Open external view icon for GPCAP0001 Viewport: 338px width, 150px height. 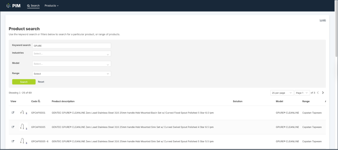[x=13, y=113]
